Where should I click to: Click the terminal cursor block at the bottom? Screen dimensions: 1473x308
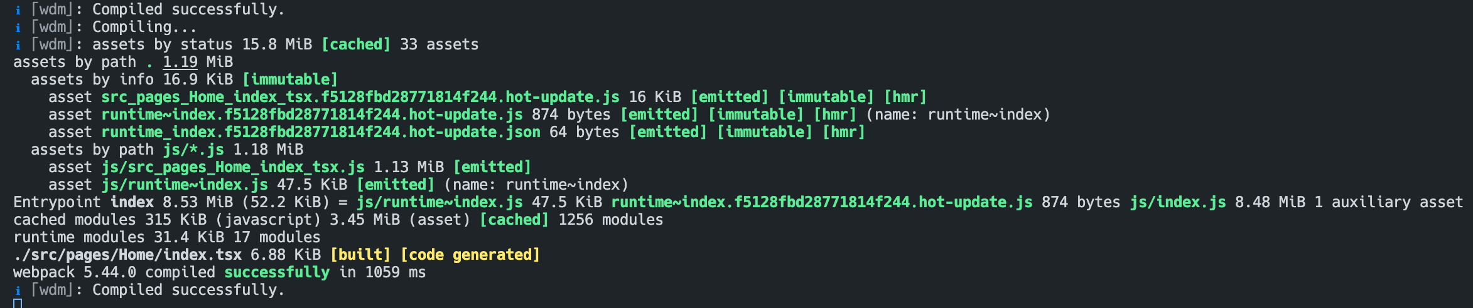click(x=18, y=304)
